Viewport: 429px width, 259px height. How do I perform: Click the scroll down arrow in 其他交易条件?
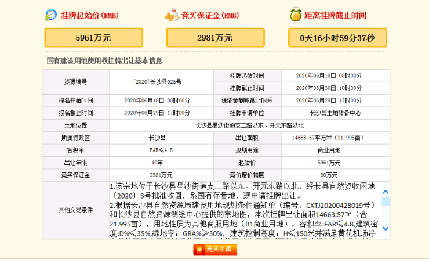coord(386,228)
